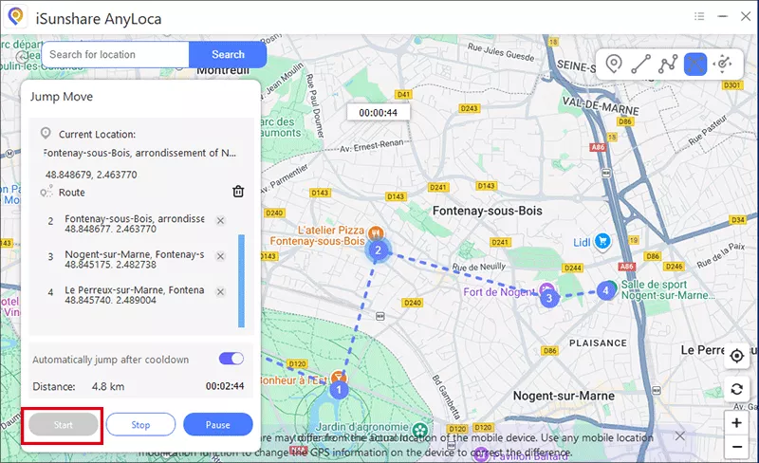759x463 pixels.
Task: Select the multi-spot route mode icon
Action: coord(668,64)
